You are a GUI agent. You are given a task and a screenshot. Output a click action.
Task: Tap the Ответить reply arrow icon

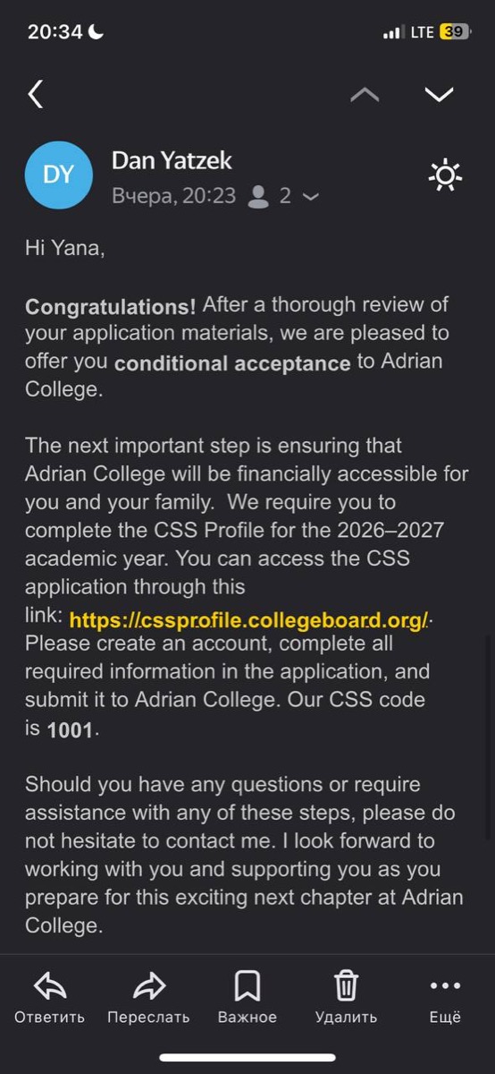(x=50, y=985)
